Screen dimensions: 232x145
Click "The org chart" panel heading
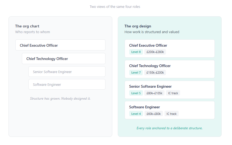pyautogui.click(x=27, y=26)
